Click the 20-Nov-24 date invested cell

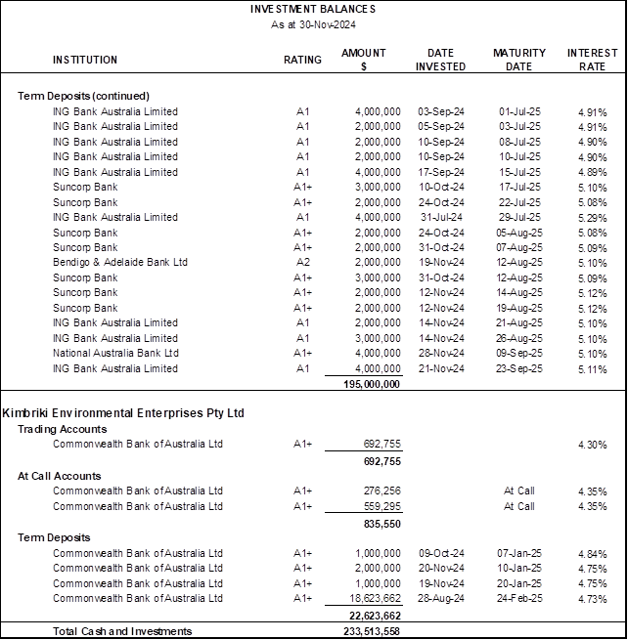(x=441, y=568)
